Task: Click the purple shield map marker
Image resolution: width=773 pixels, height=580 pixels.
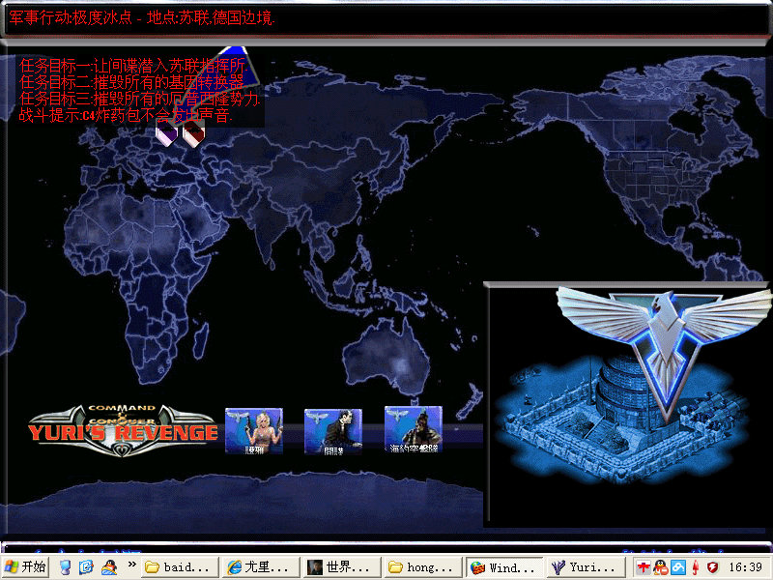Action: 166,133
